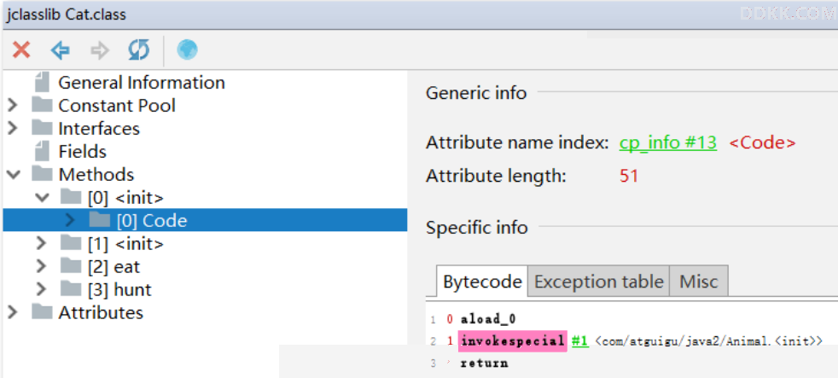The image size is (838, 378).
Task: Click the jclasslib Cat.class title bar
Action: (419, 14)
